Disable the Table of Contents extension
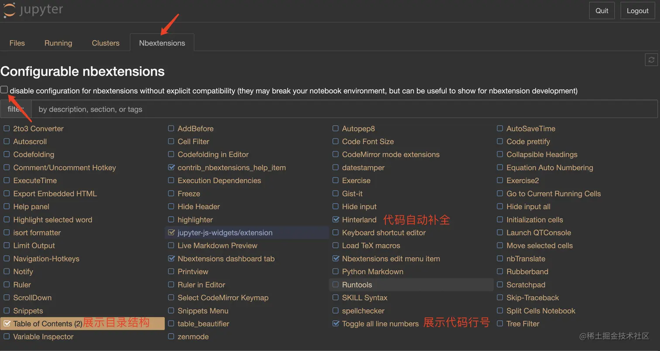This screenshot has width=660, height=351. (x=7, y=324)
